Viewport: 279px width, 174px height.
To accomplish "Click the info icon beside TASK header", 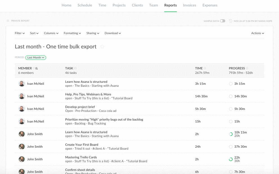I will tap(75, 68).
